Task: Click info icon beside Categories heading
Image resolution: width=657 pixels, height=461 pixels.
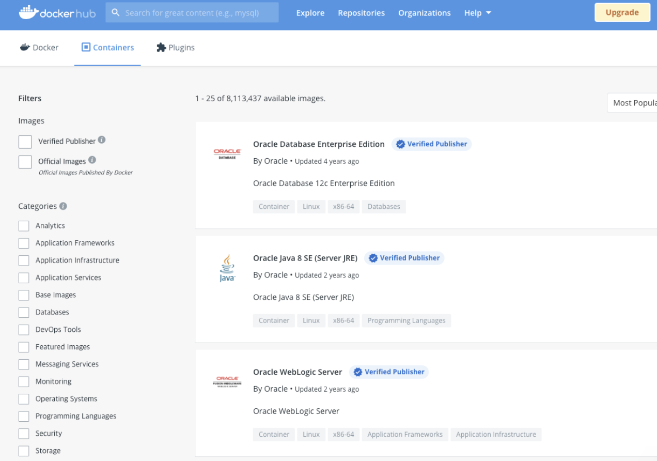Action: pos(63,206)
